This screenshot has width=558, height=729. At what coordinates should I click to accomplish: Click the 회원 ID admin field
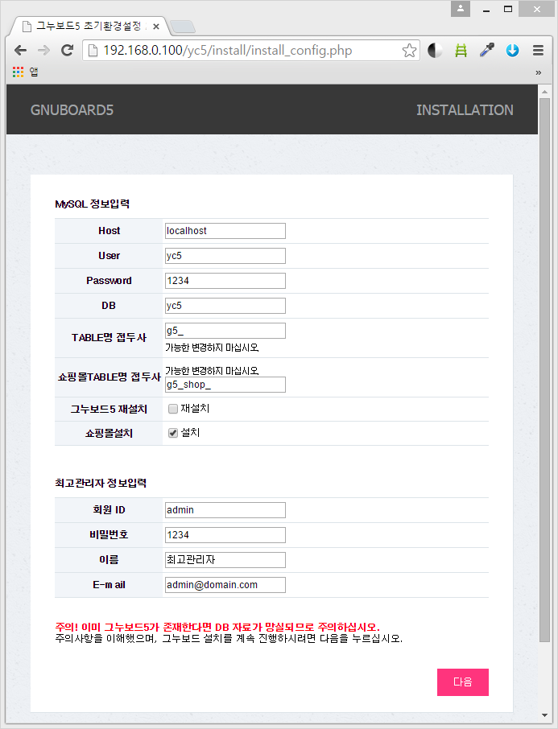click(225, 510)
